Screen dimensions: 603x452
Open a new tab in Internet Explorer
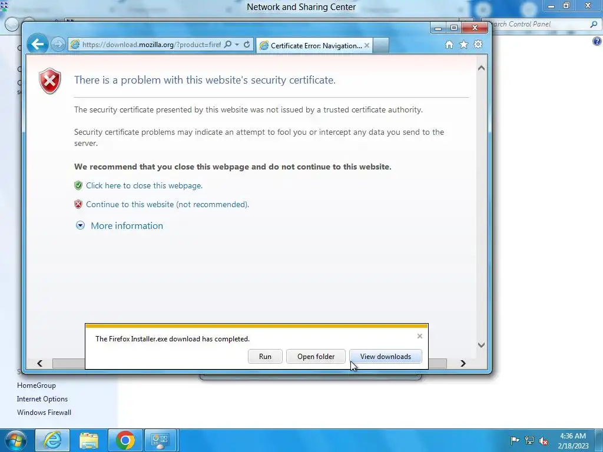[381, 45]
